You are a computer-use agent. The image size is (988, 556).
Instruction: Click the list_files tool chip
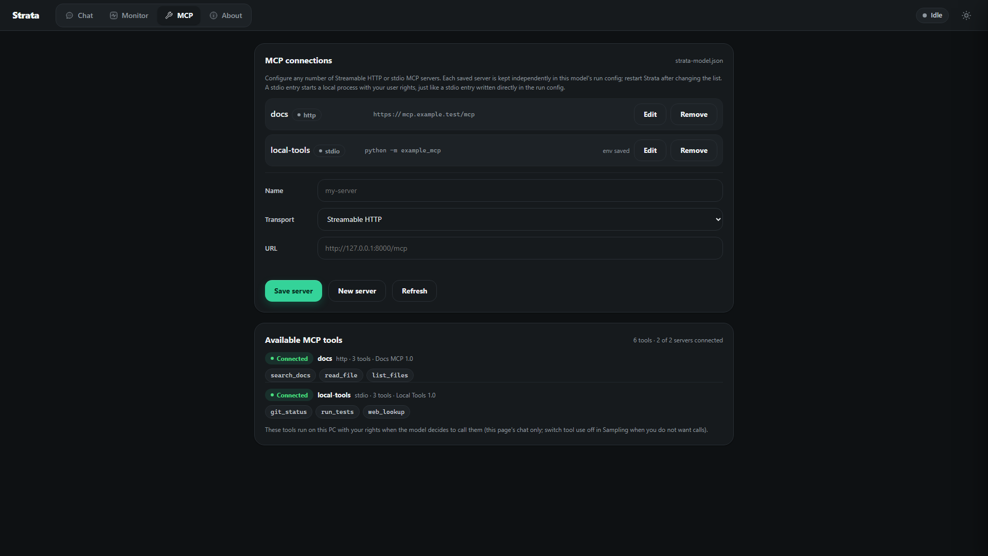(x=390, y=375)
